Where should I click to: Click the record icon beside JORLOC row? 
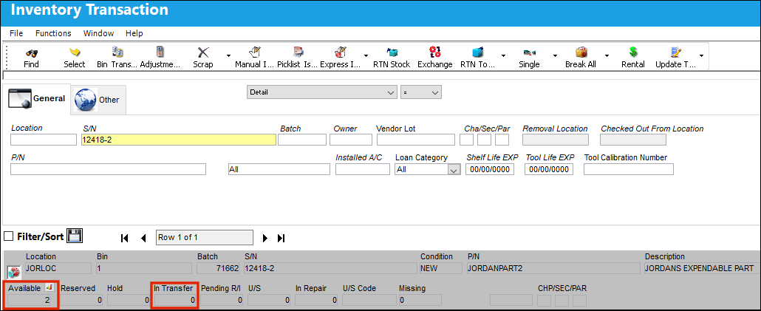click(x=13, y=271)
